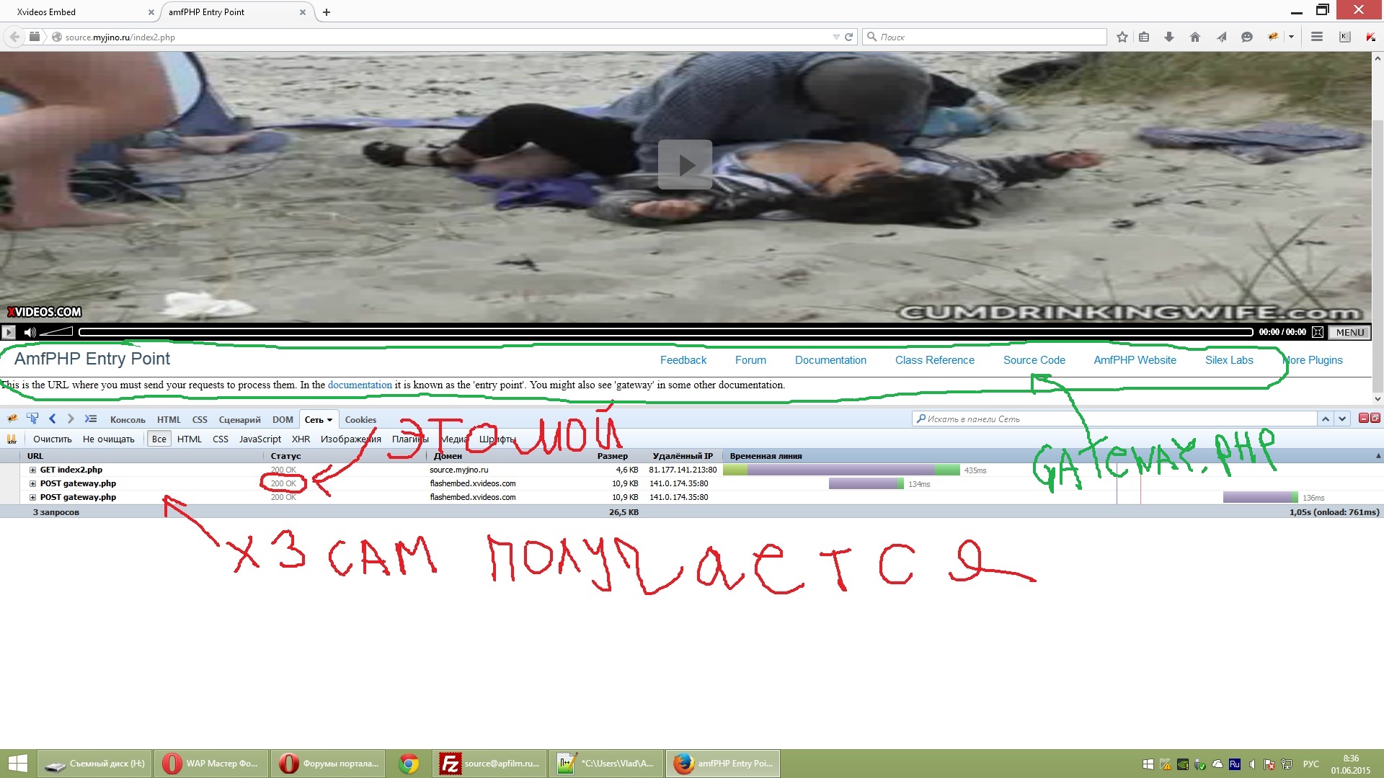The width and height of the screenshot is (1384, 778).
Task: Open the Firefox downloads arrow icon
Action: (x=1169, y=37)
